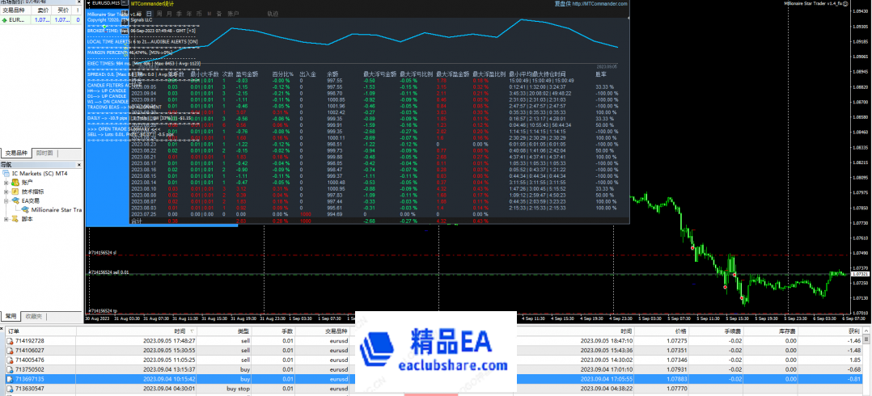
Task: Expand the 技术指标 tree node
Action: click(6, 192)
